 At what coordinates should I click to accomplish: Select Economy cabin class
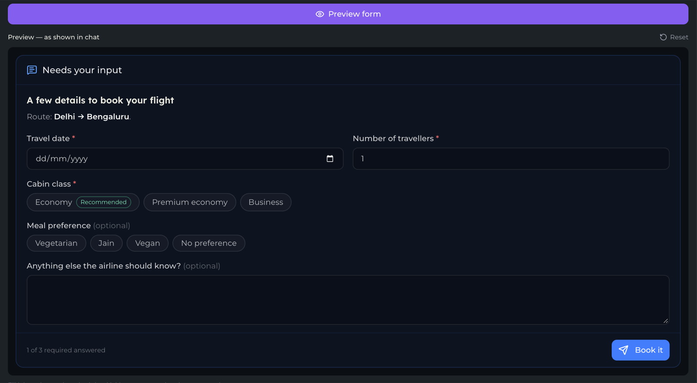coord(83,202)
